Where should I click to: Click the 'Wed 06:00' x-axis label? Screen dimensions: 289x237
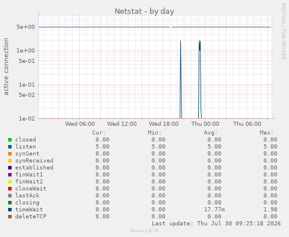point(80,124)
